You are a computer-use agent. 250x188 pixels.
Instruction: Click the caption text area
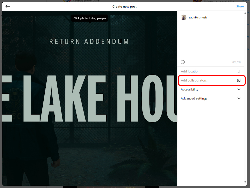coord(210,40)
